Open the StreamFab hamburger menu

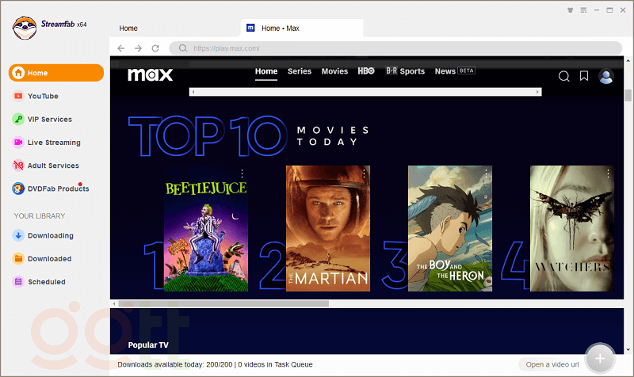(x=583, y=10)
